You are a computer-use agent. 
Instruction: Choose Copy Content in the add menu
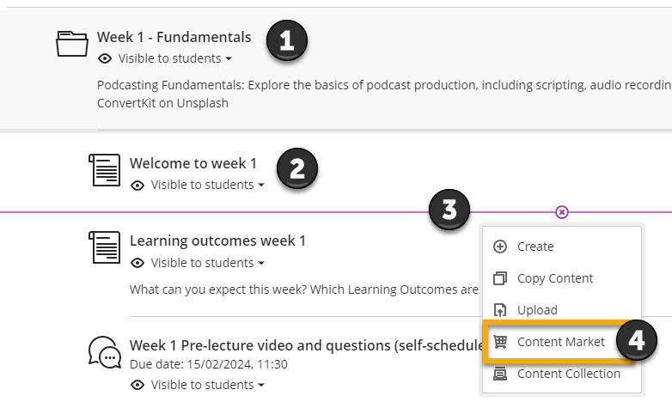click(x=555, y=278)
